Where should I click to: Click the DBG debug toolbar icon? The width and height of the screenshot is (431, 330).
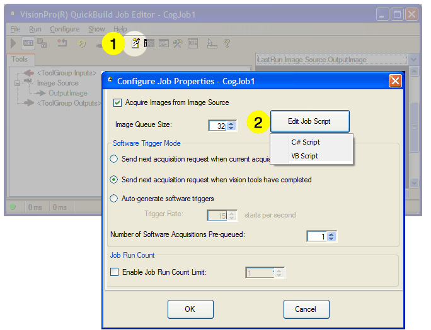193,43
